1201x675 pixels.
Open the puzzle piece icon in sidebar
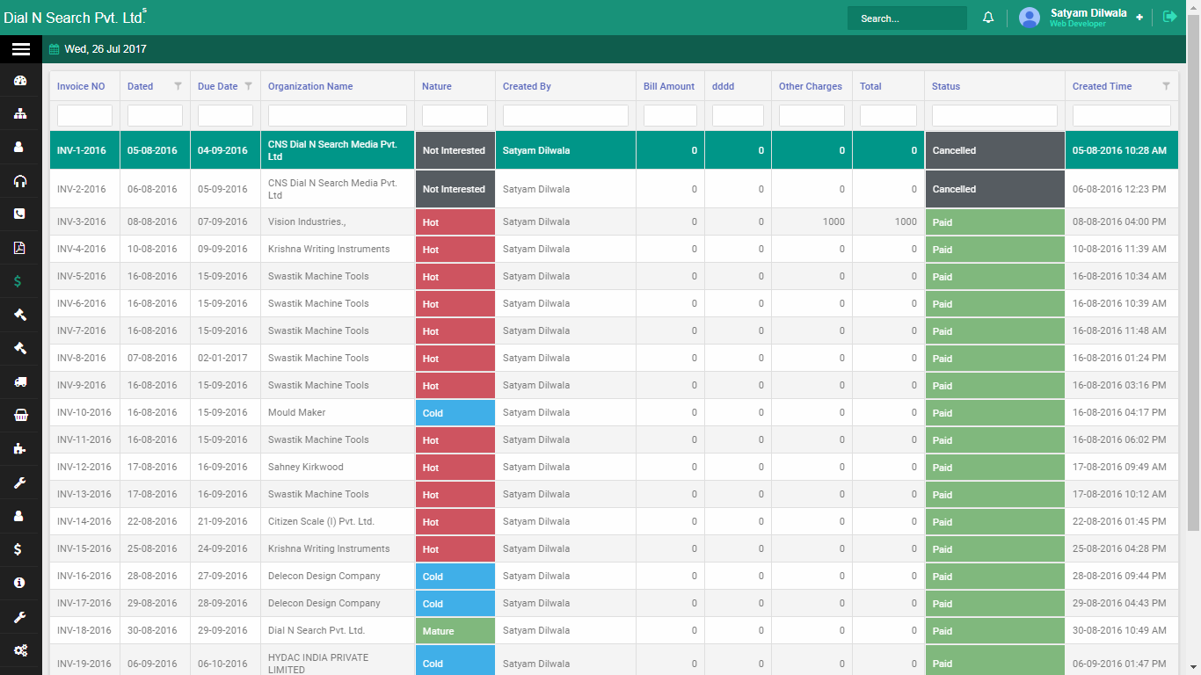[20, 449]
